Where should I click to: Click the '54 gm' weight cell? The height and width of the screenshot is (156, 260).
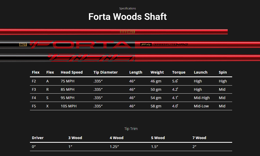[156, 98]
